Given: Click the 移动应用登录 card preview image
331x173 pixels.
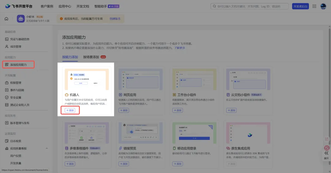Looking at the screenshot, I should [194, 133].
